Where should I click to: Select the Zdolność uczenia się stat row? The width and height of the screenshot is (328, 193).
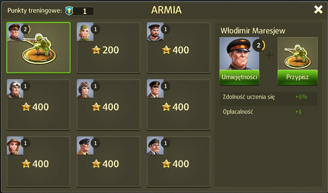click(x=269, y=97)
